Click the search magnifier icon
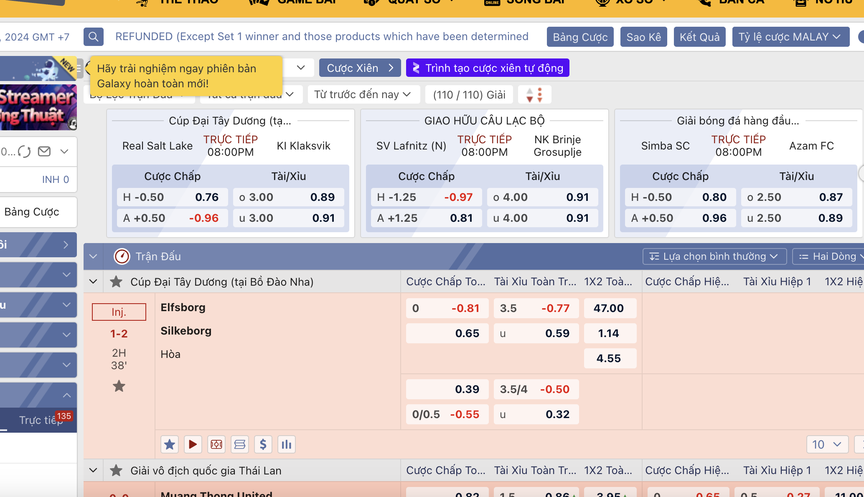 [x=93, y=37]
